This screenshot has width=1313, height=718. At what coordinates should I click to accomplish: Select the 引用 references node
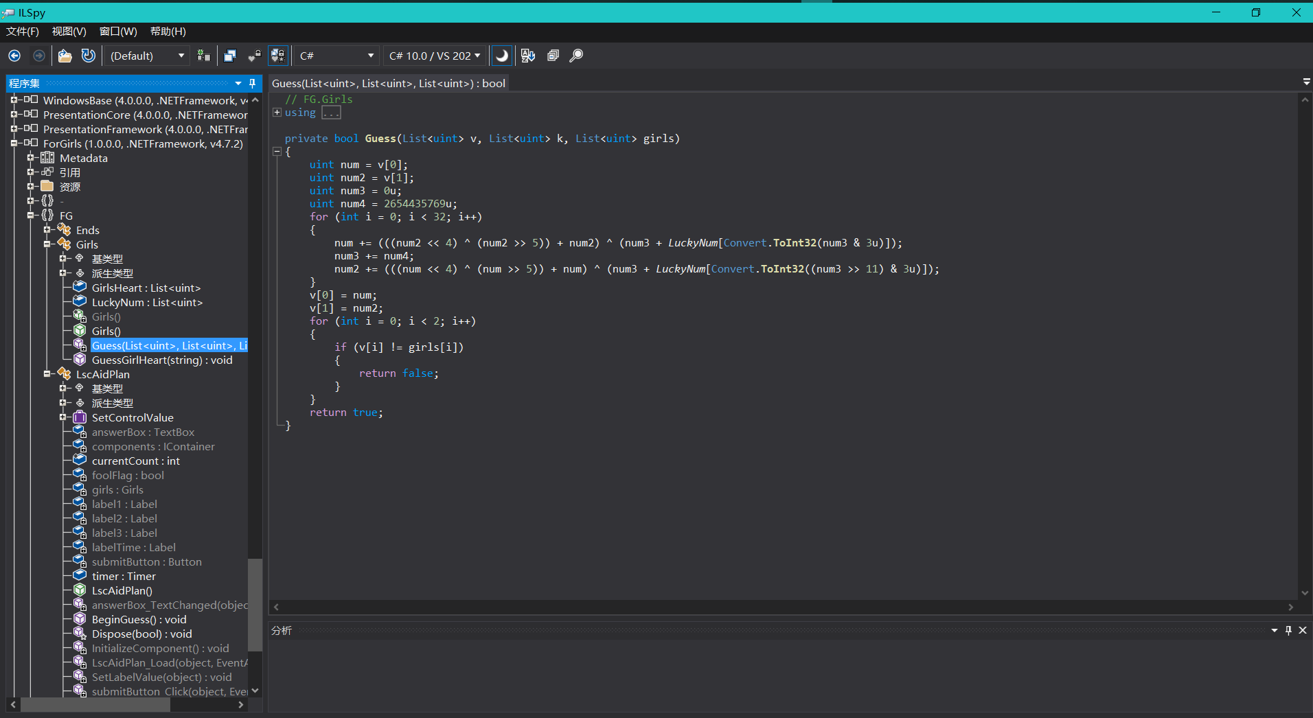coord(70,172)
